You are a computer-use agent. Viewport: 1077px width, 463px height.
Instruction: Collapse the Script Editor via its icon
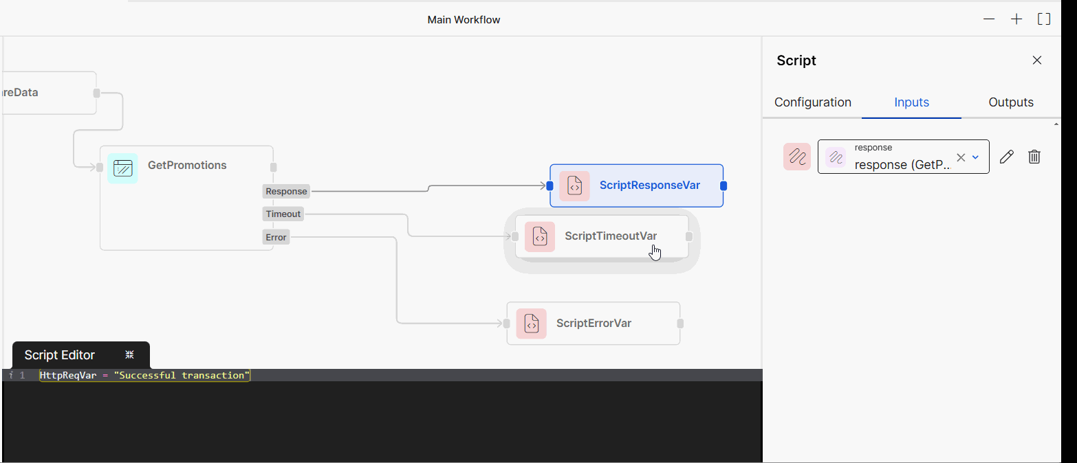[x=129, y=354]
